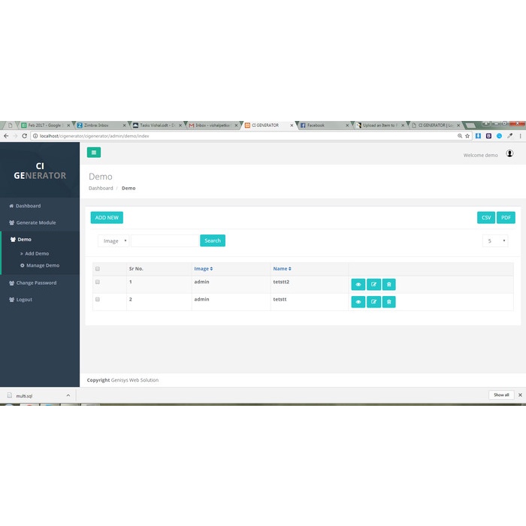Open the eyedropper extension icon
Image resolution: width=526 pixels, height=526 pixels.
pyautogui.click(x=510, y=136)
